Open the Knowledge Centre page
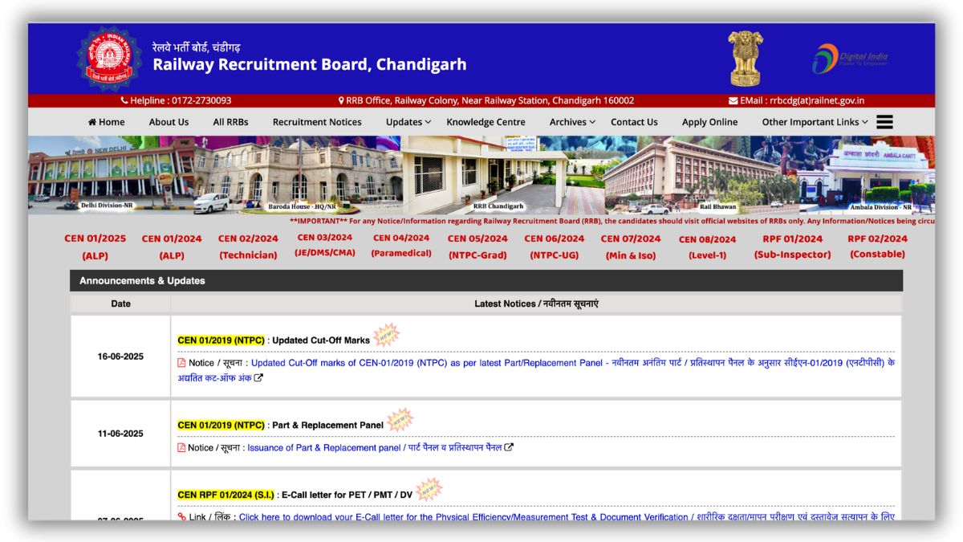This screenshot has width=963, height=542. click(486, 122)
